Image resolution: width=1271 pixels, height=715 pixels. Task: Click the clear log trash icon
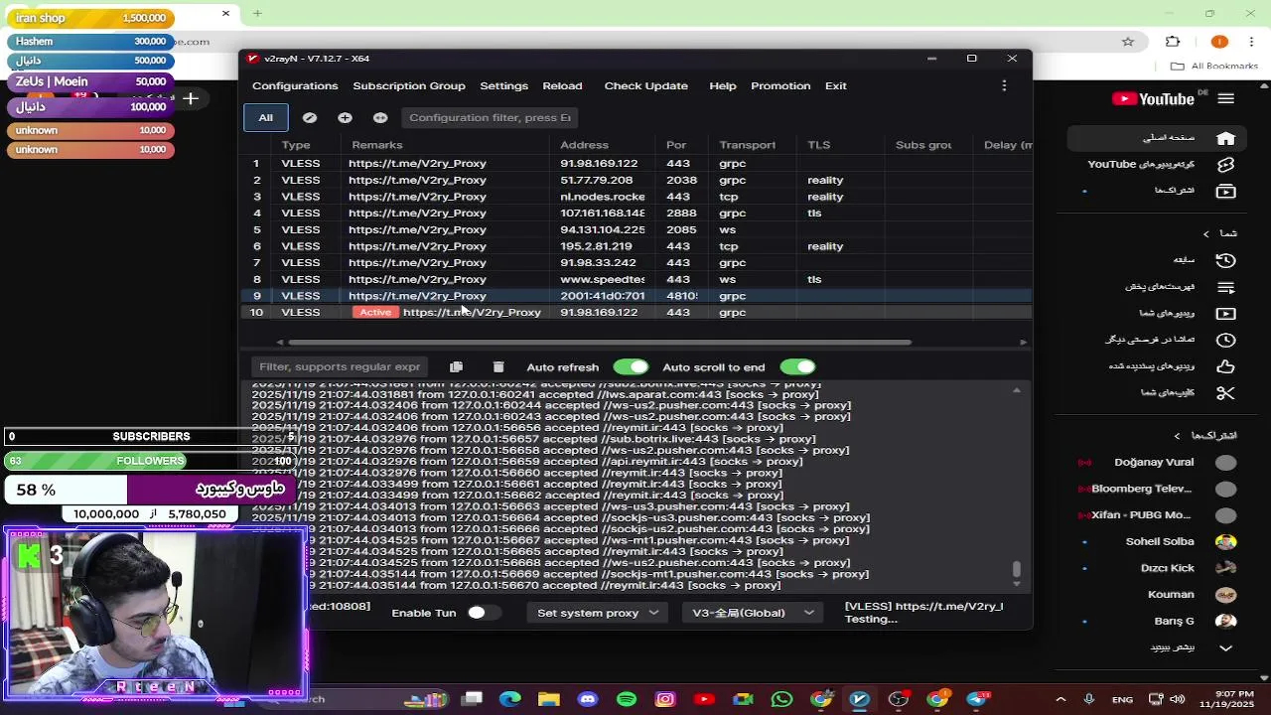point(498,367)
